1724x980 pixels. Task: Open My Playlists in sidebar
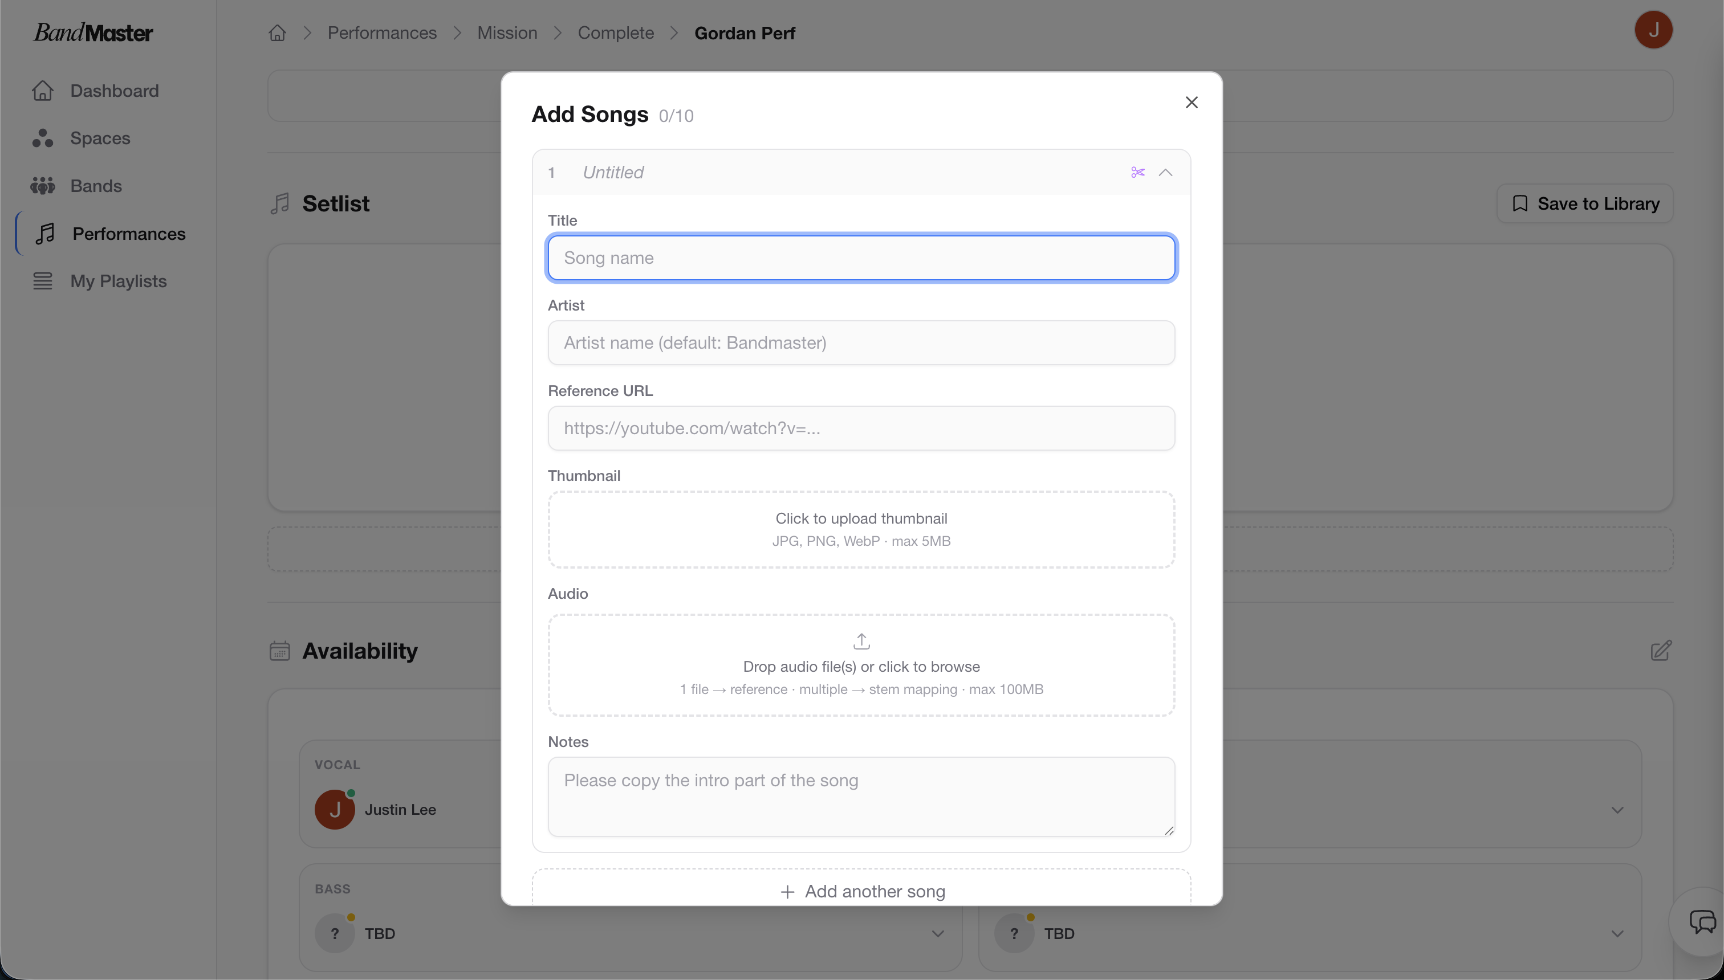point(118,281)
